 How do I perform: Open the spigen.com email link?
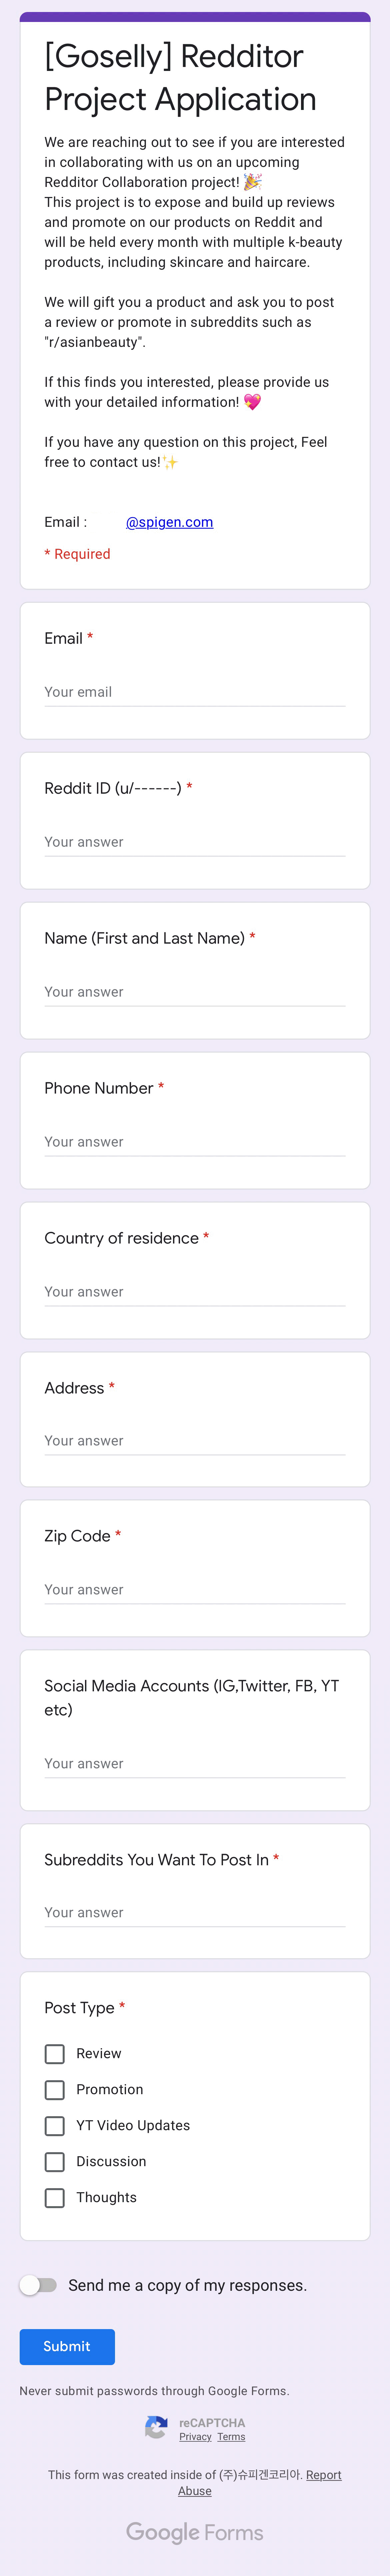tap(169, 522)
